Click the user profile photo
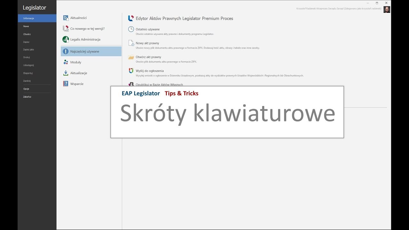 point(387,9)
